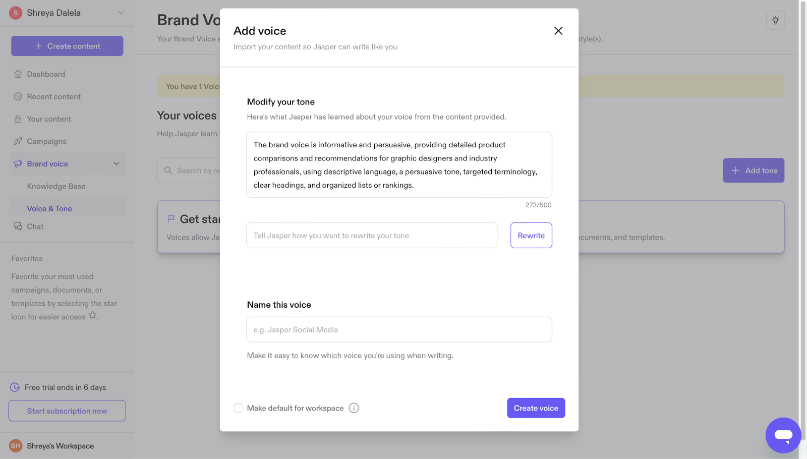Screen dimensions: 807x459
Task: Click the Your content lock icon
Action: [x=18, y=119]
